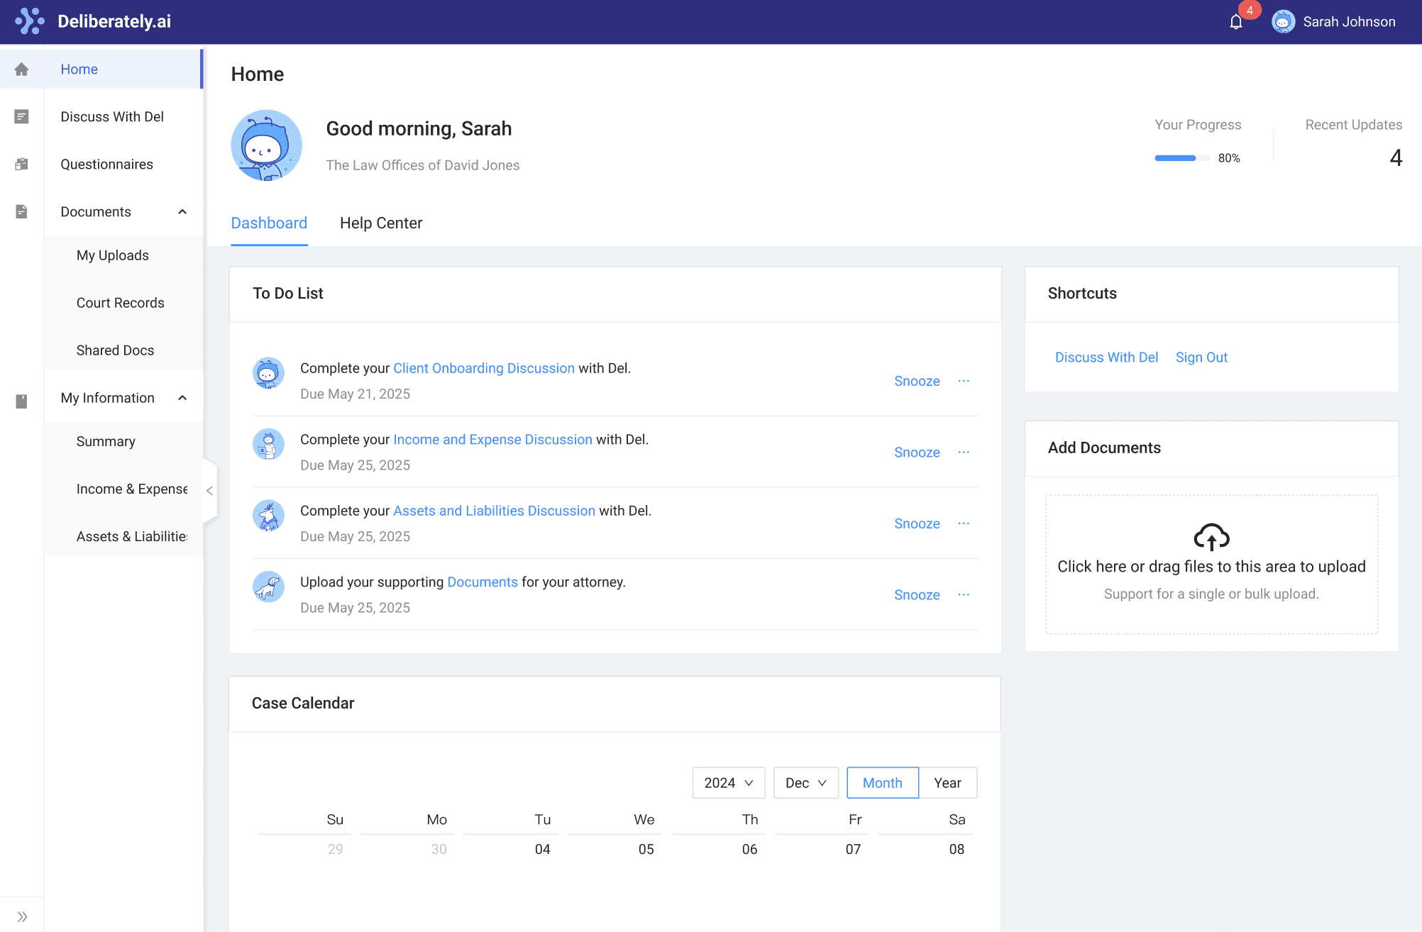
Task: Click the cloud upload icon
Action: (1211, 537)
